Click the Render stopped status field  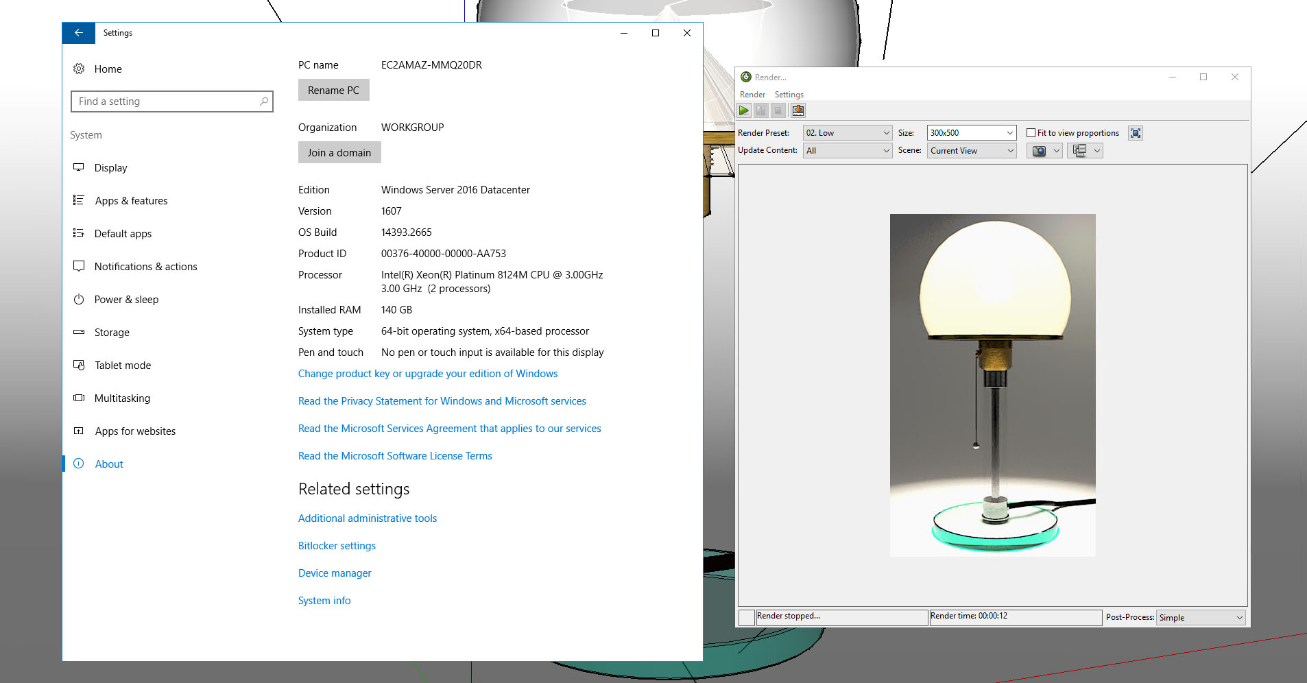[841, 616]
